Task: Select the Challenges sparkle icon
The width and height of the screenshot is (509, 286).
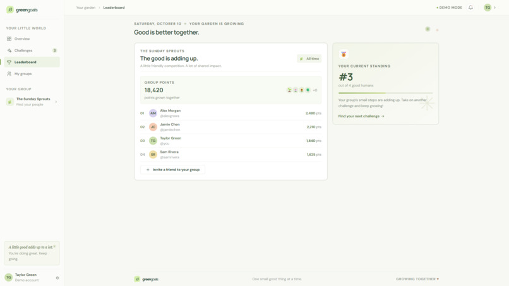Action: [9, 51]
